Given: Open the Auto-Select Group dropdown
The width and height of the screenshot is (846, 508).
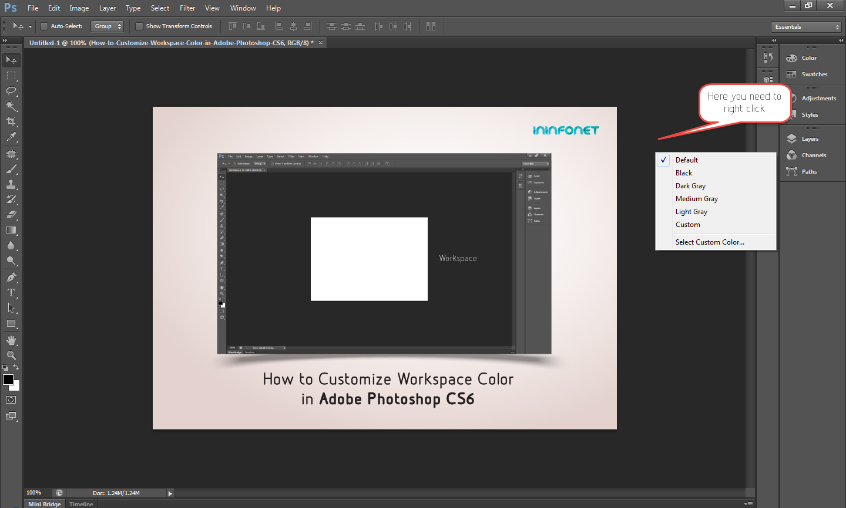Looking at the screenshot, I should coord(107,26).
